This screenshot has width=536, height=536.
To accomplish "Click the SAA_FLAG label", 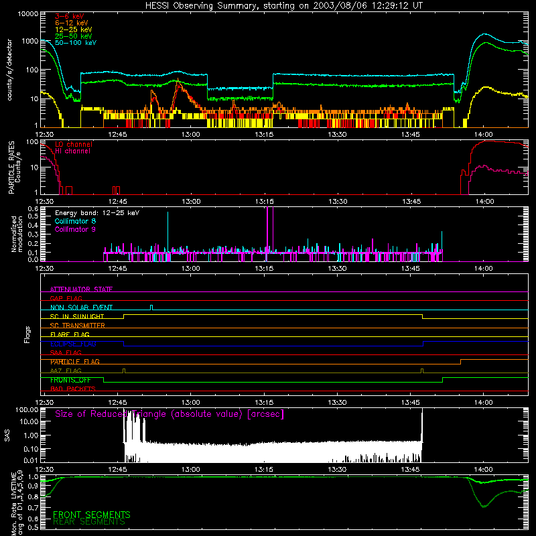I will click(x=66, y=352).
